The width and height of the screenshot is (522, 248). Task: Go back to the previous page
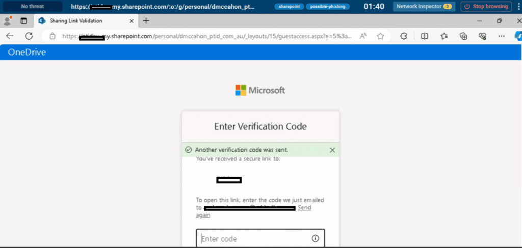[x=10, y=36]
